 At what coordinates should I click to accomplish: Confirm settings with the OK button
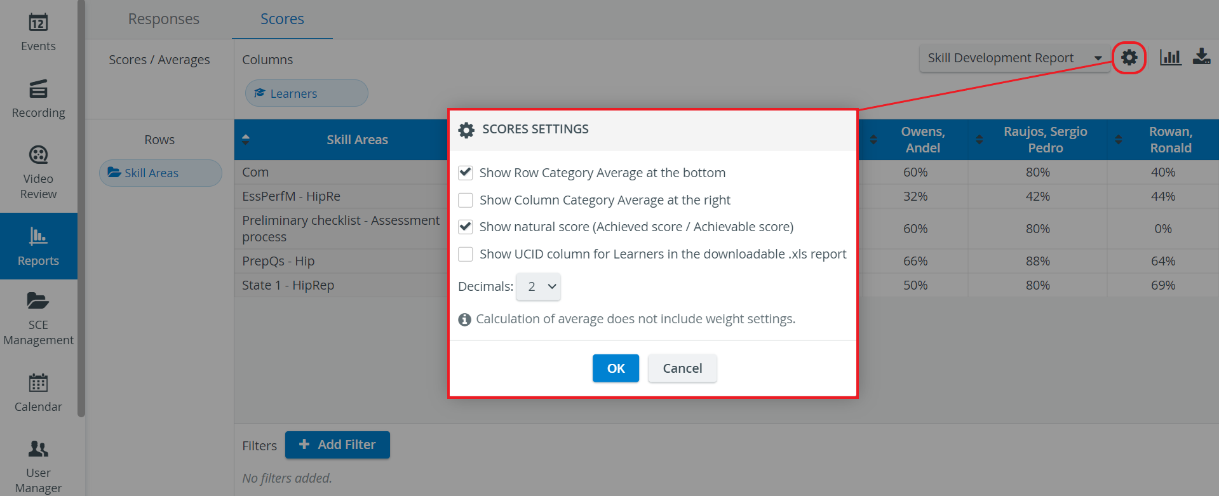pyautogui.click(x=616, y=368)
